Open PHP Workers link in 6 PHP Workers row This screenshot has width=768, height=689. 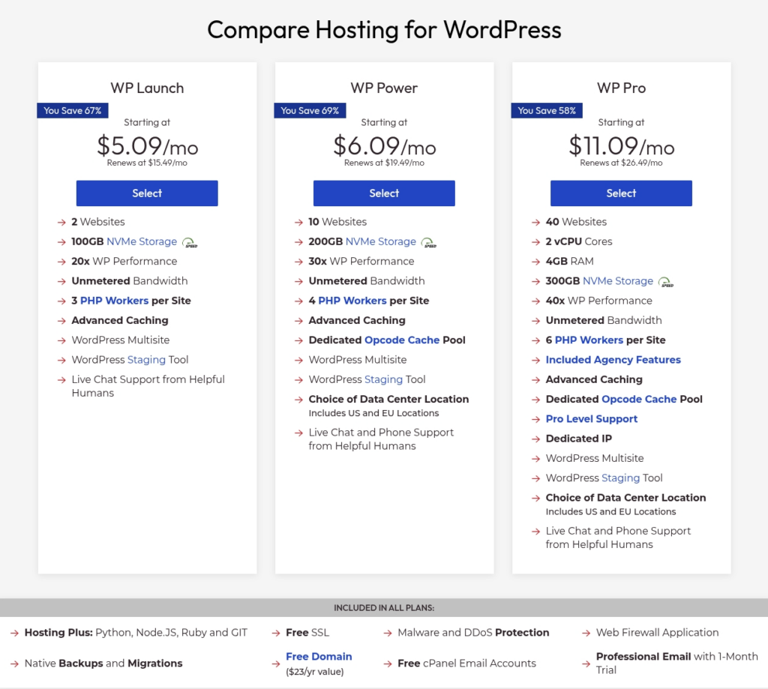point(589,340)
